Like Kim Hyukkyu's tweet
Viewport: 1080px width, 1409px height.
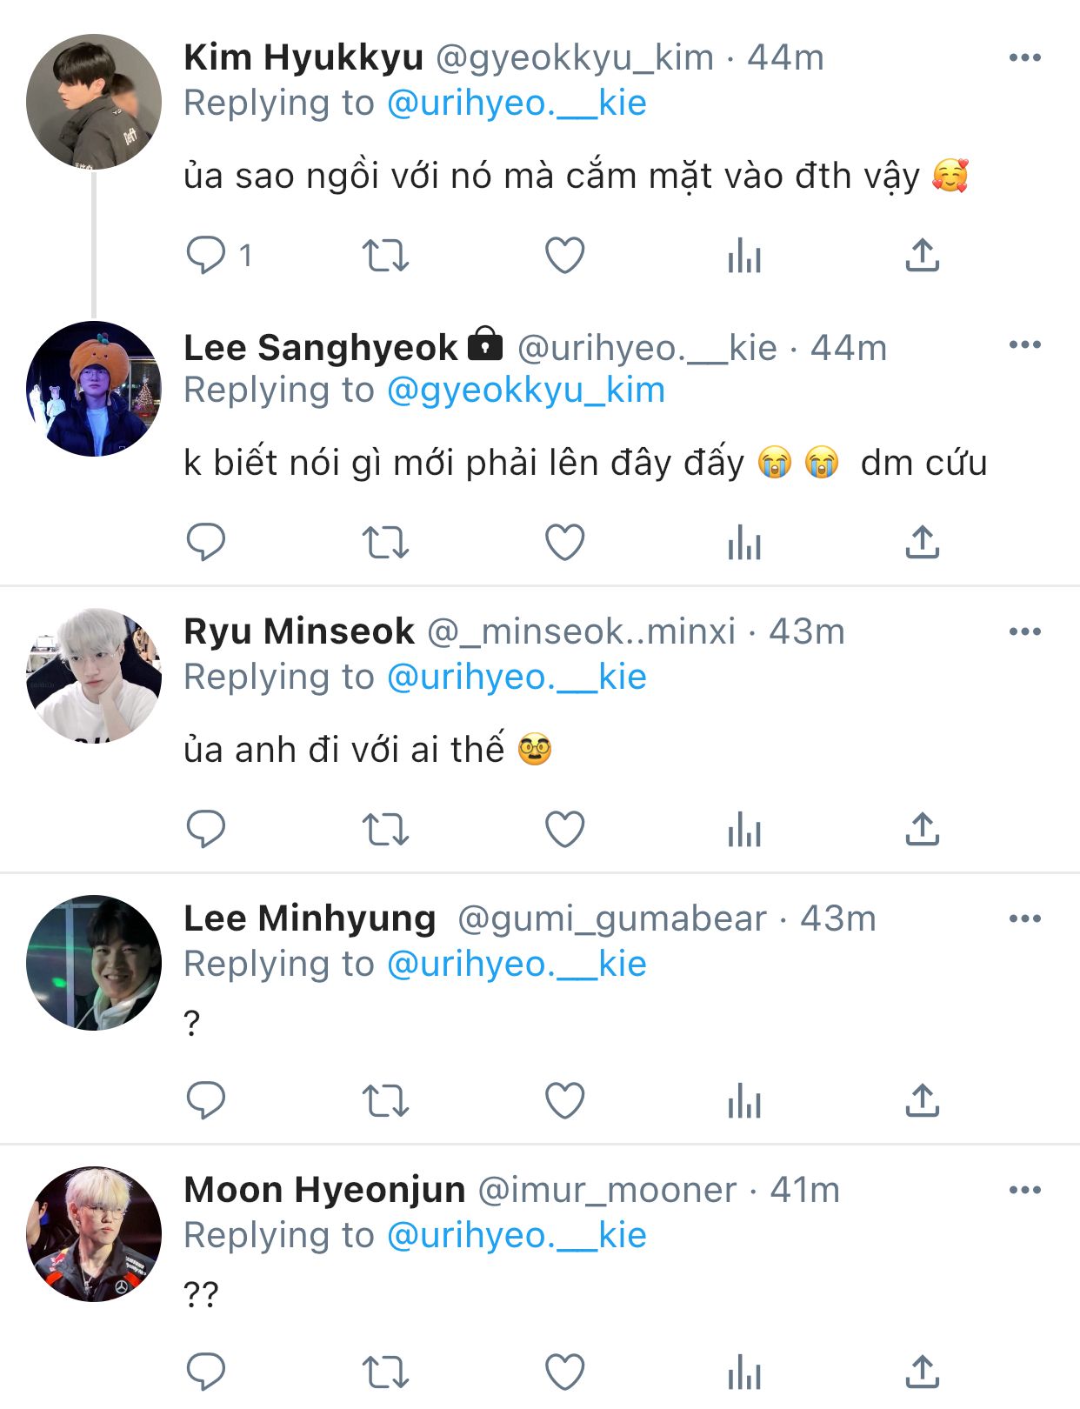click(x=564, y=256)
